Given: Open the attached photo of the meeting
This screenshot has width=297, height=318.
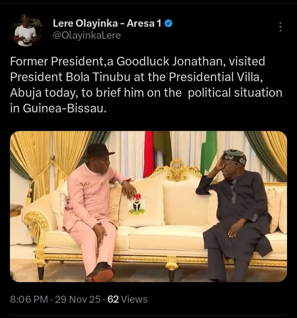Looking at the screenshot, I should (x=148, y=206).
